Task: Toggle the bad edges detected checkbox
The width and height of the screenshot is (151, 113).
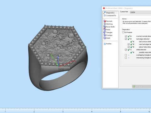Action: click(x=126, y=39)
